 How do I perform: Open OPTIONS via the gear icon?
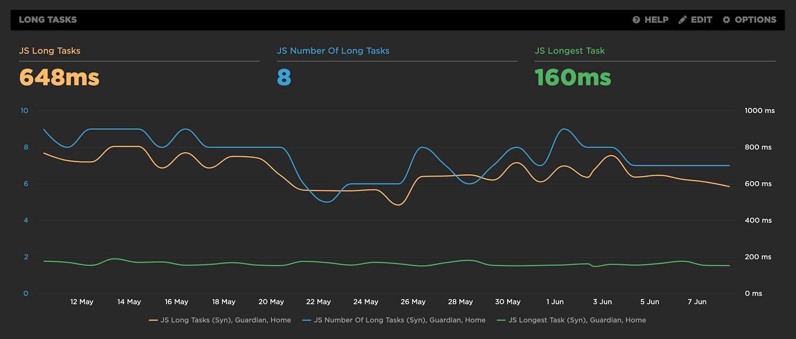726,20
